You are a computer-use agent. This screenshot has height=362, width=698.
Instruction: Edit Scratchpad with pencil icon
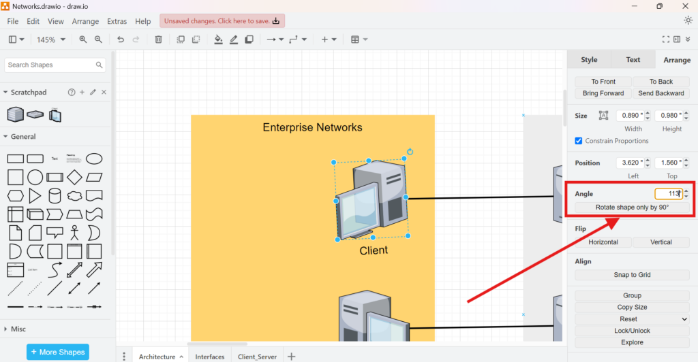93,92
